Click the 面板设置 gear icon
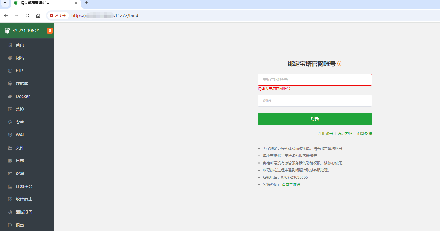The height and width of the screenshot is (231, 440). pyautogui.click(x=10, y=212)
